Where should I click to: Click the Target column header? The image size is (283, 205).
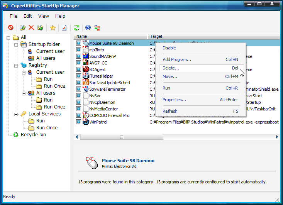pyautogui.click(x=214, y=36)
